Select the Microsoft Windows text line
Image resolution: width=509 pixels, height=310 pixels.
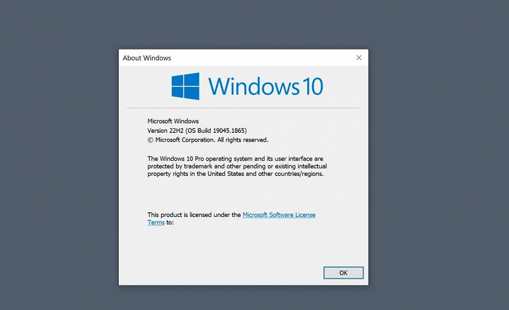[x=173, y=121]
